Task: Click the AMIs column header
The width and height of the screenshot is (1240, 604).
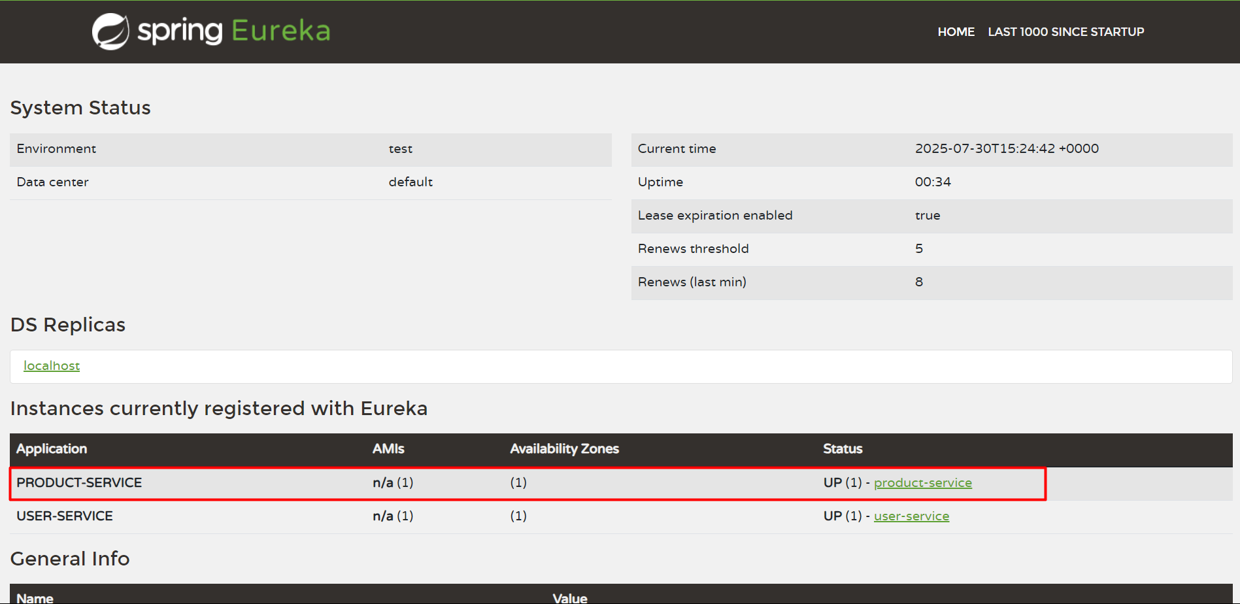Action: point(388,448)
